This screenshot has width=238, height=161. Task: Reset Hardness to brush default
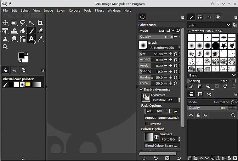click(x=175, y=77)
